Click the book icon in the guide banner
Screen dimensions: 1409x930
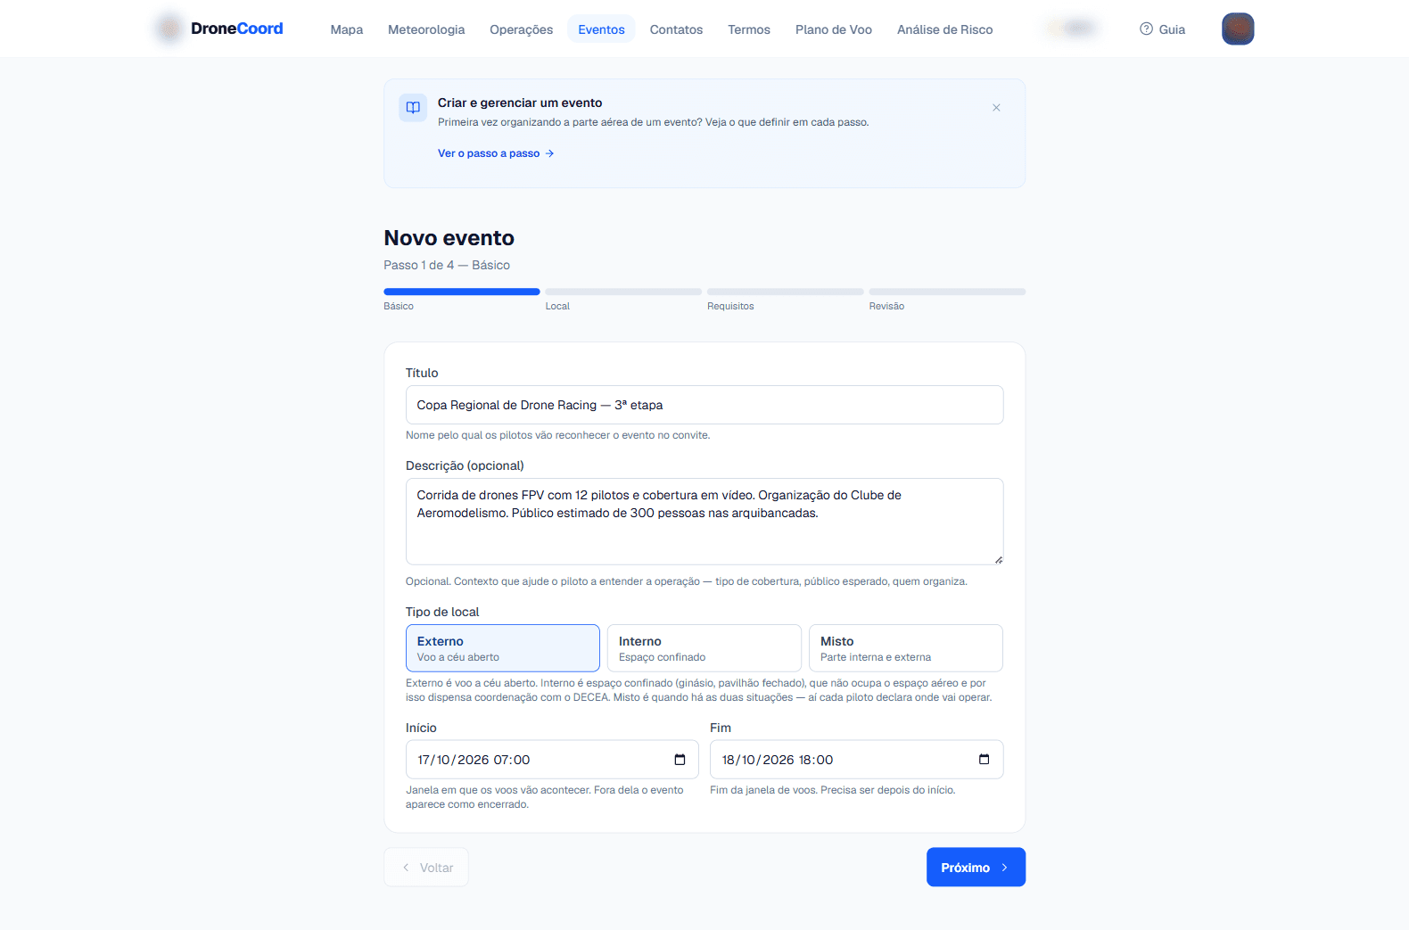click(413, 108)
